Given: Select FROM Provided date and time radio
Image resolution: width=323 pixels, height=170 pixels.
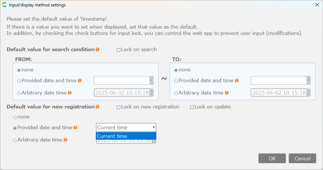Looking at the screenshot, I should [19, 81].
